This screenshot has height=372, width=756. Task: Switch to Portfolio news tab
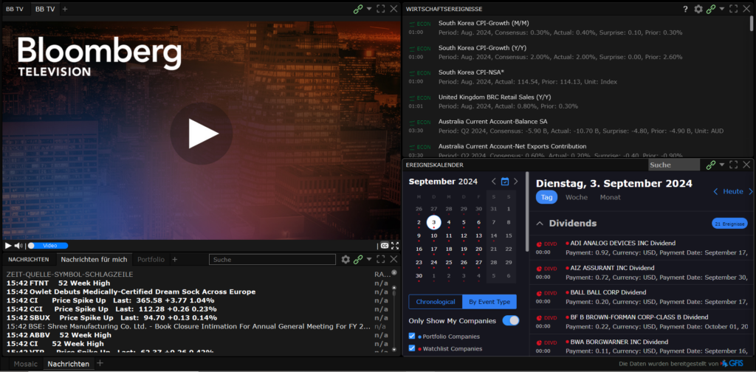click(151, 259)
